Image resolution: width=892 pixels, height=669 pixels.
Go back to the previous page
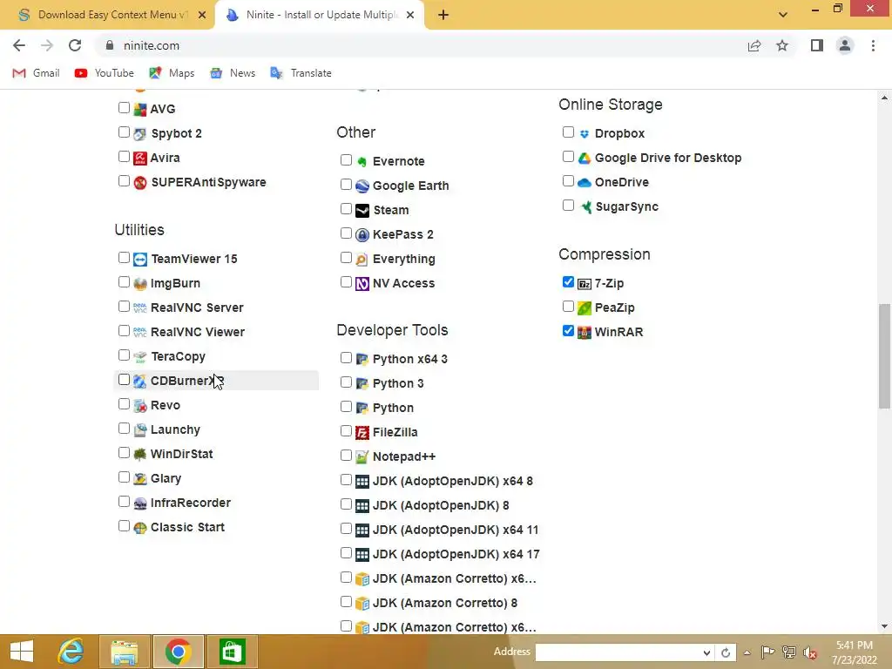click(19, 45)
